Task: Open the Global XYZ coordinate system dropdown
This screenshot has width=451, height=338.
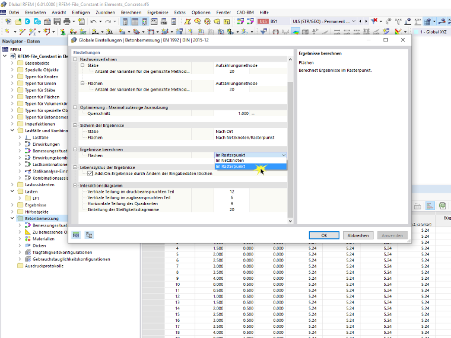Action: [x=433, y=32]
